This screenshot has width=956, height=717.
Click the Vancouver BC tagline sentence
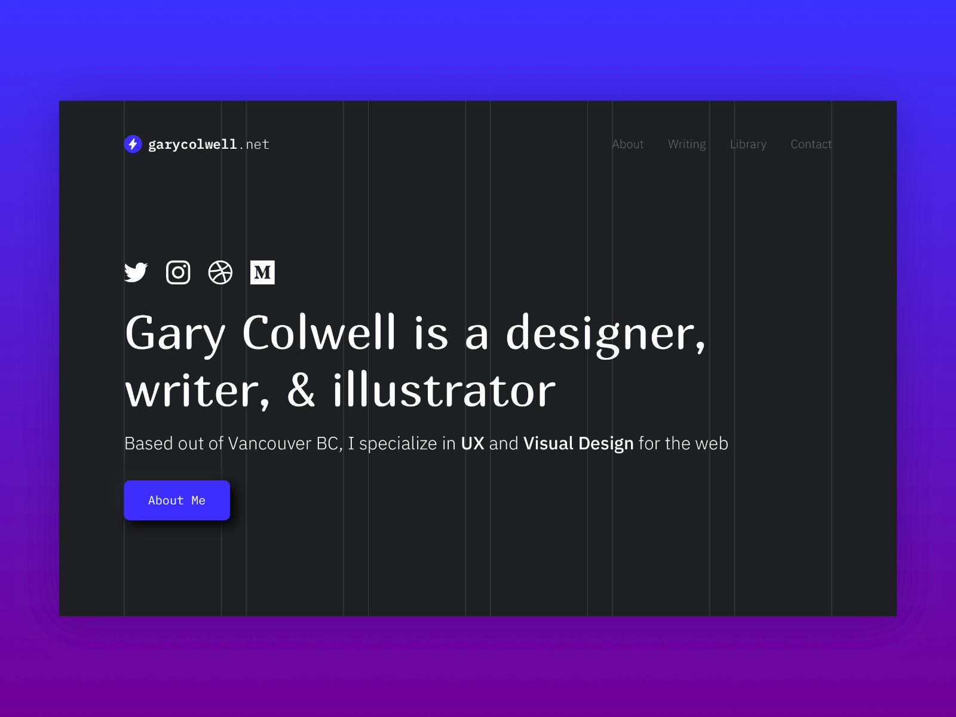pos(426,443)
